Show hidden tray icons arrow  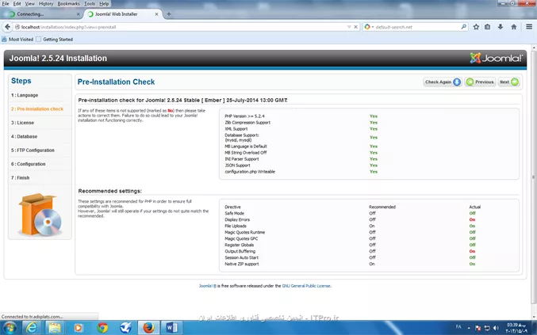tap(469, 328)
